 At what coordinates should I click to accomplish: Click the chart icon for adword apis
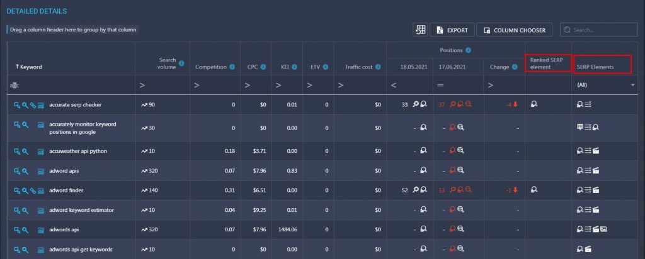tap(41, 171)
